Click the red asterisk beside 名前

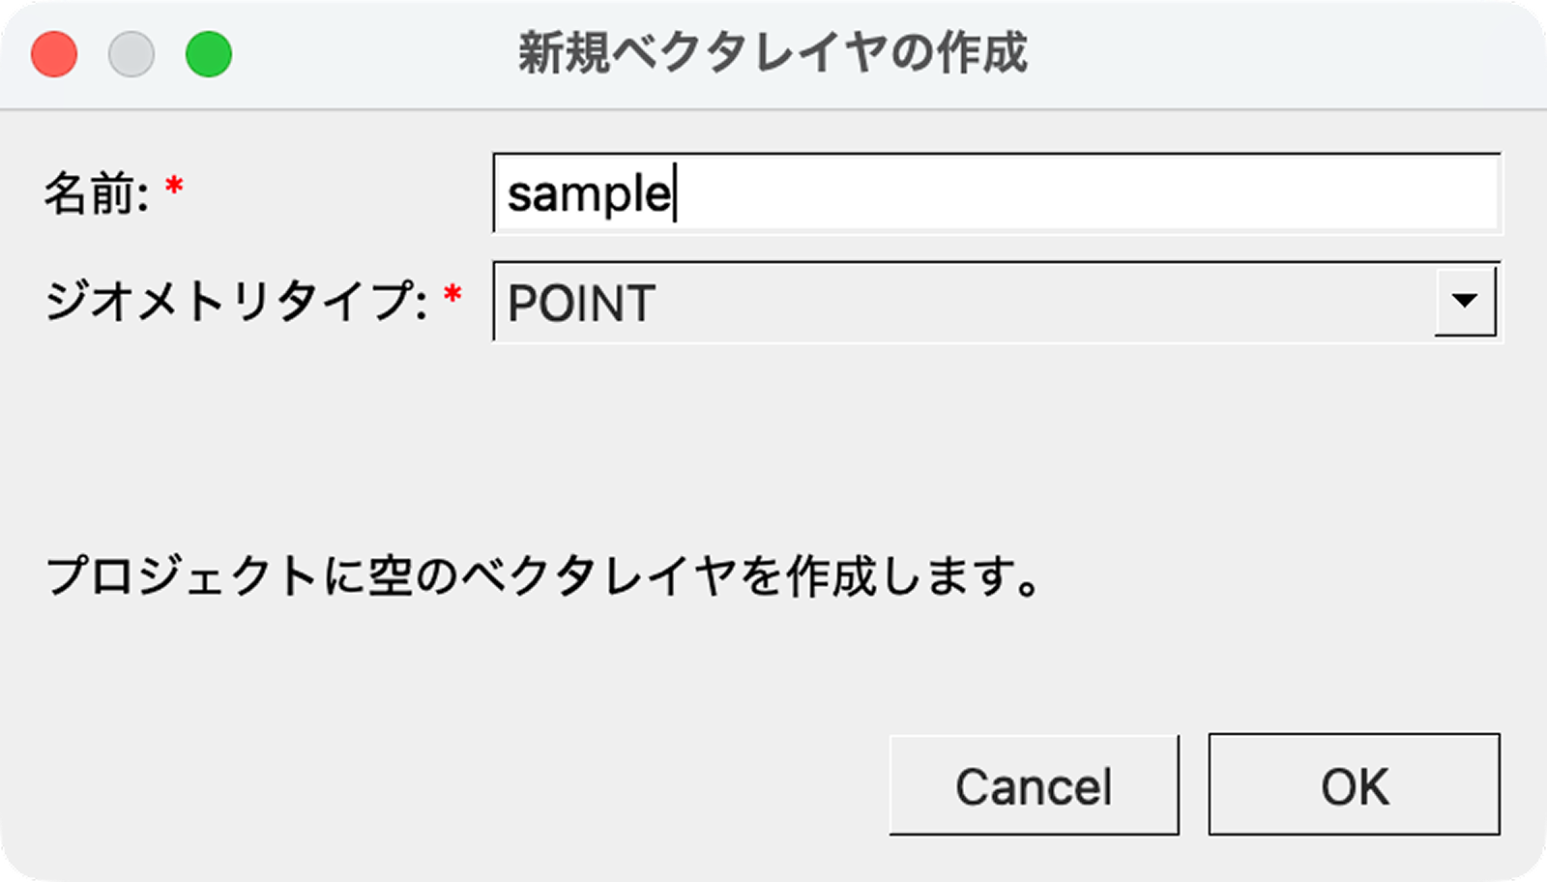174,188
